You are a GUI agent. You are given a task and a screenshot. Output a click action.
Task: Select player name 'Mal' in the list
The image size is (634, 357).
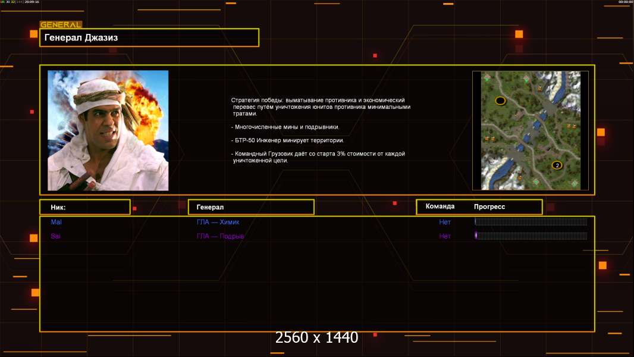click(x=56, y=222)
